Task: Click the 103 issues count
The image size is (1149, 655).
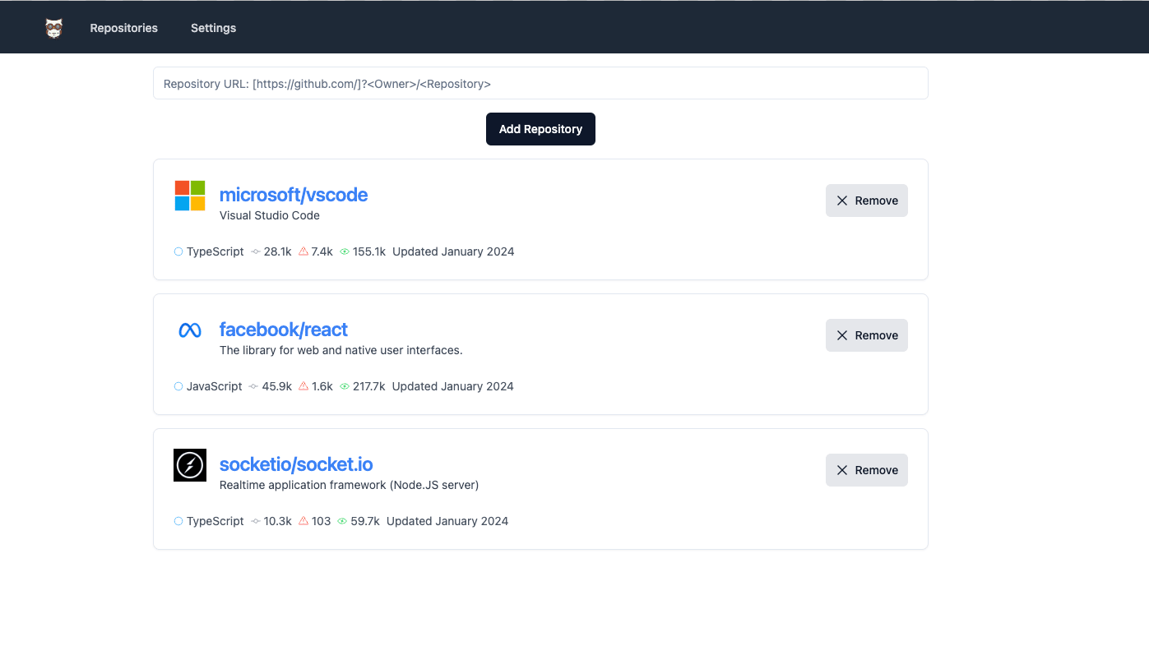Action: click(322, 521)
